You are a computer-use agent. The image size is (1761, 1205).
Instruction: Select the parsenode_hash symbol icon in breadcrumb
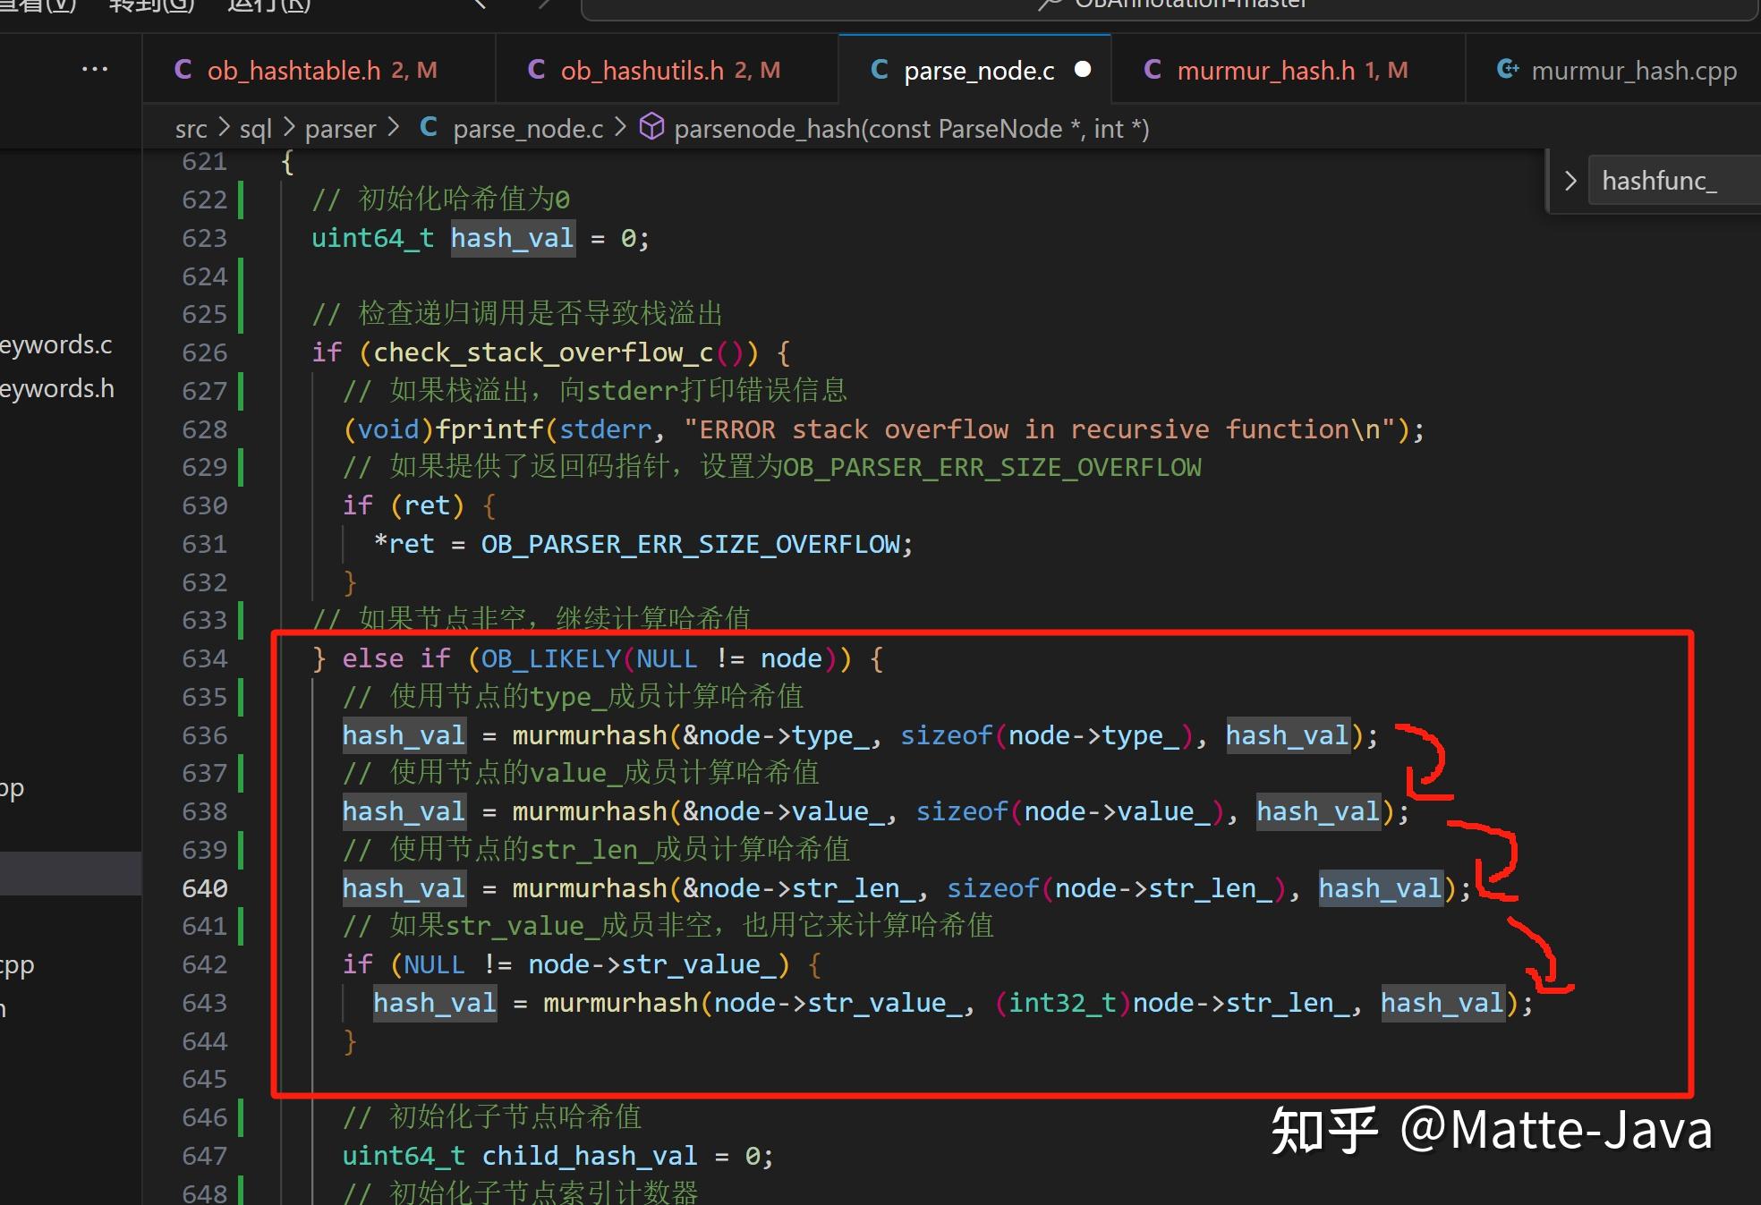pos(652,127)
